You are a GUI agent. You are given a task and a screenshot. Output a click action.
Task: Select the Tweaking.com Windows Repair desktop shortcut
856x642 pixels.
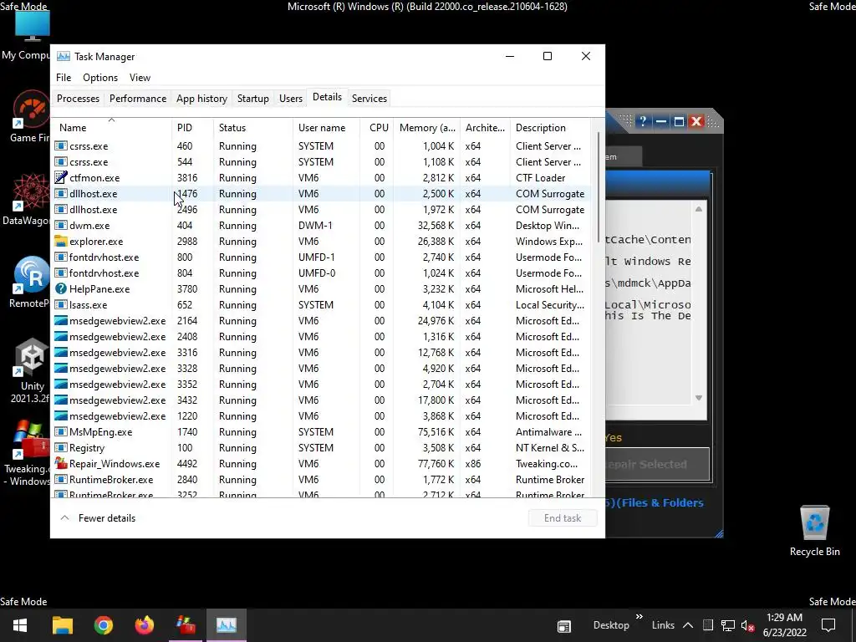[28, 453]
